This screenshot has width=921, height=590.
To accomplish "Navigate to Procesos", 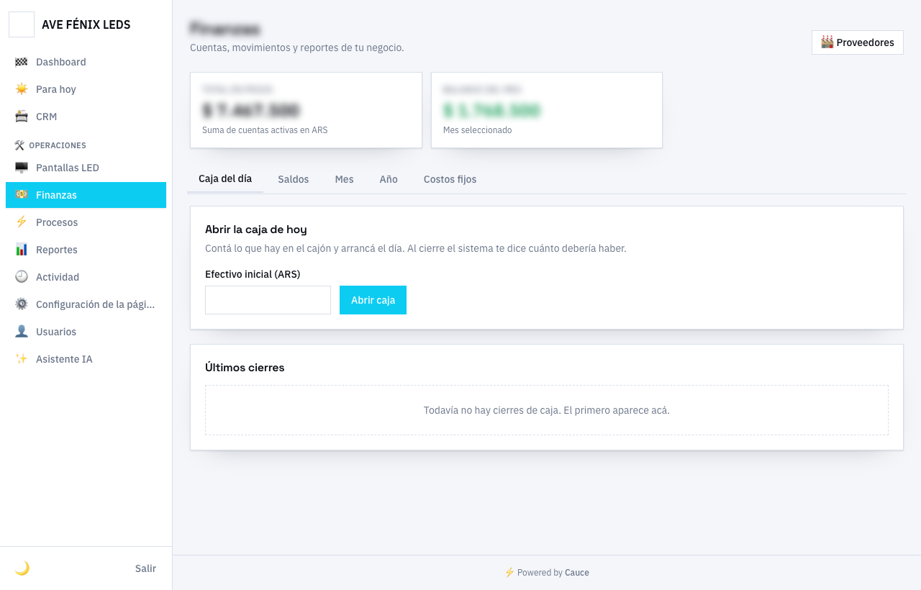I will (x=86, y=222).
